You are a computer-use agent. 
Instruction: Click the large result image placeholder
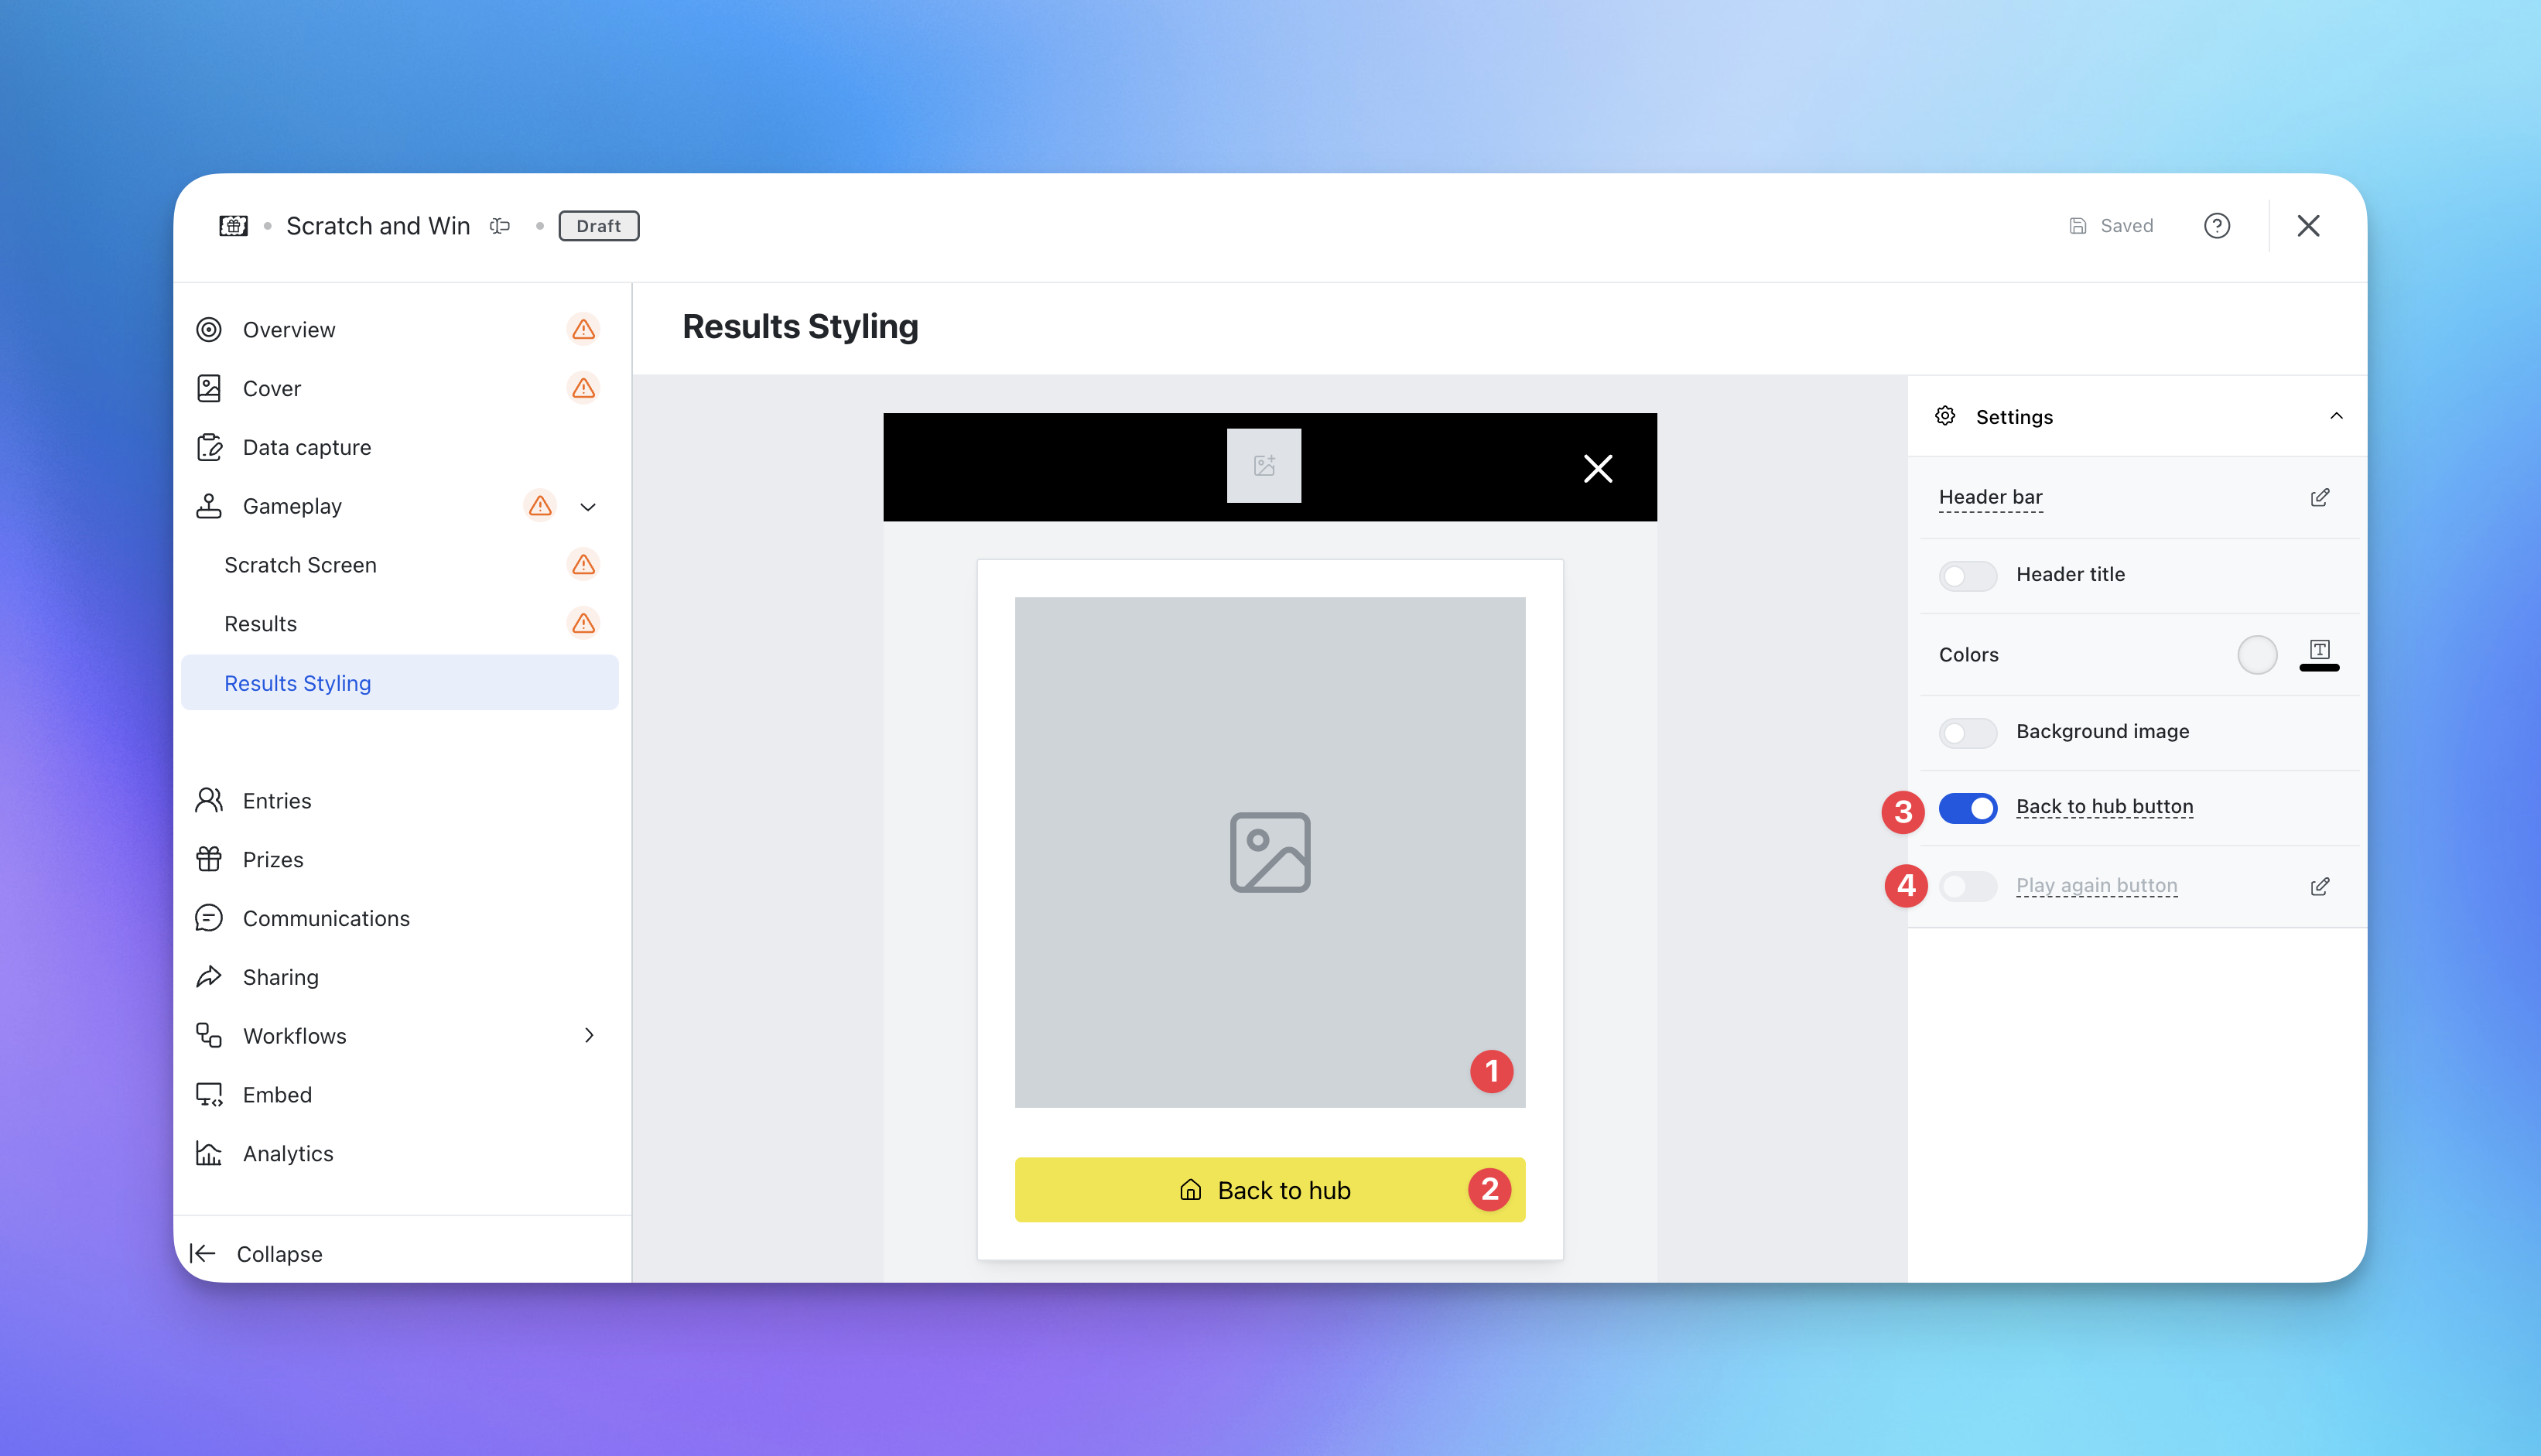pyautogui.click(x=1268, y=851)
